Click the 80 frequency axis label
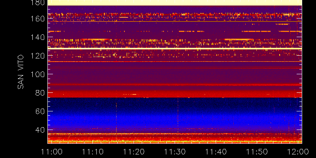The height and width of the screenshot is (158, 316). [x=40, y=93]
